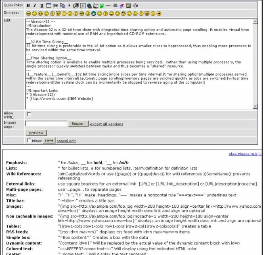The height and width of the screenshot is (255, 264).
Task: Insert a heading with exclamation quicklink
Action: 69,6
